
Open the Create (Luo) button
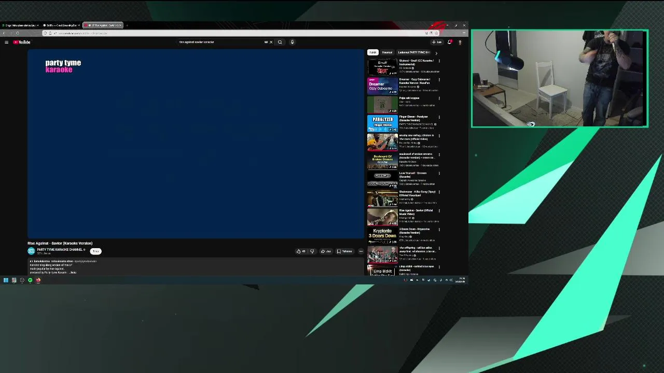tap(437, 42)
